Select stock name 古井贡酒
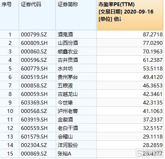The image size is (165, 159). pyautogui.click(x=68, y=60)
